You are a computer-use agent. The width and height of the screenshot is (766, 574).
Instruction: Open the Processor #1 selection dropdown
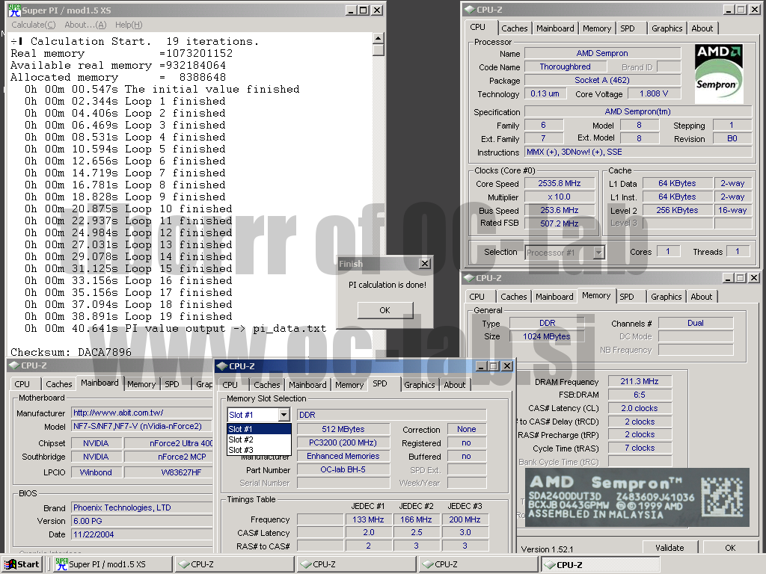point(599,253)
